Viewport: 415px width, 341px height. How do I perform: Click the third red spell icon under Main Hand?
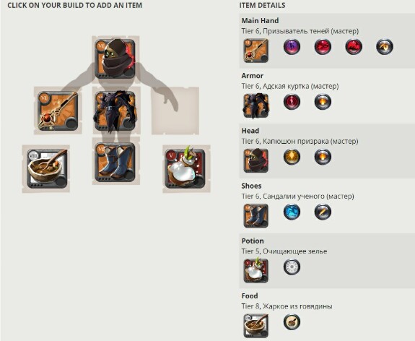click(x=354, y=47)
